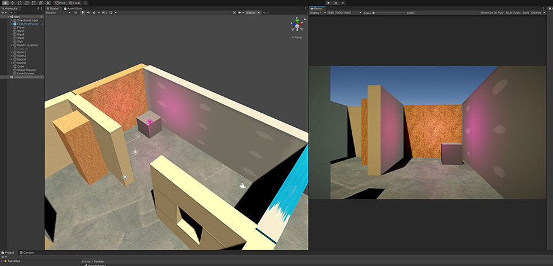Open ECM_FirstPerson prefab with chevron
Screen dimensions: 553x266
[42, 24]
